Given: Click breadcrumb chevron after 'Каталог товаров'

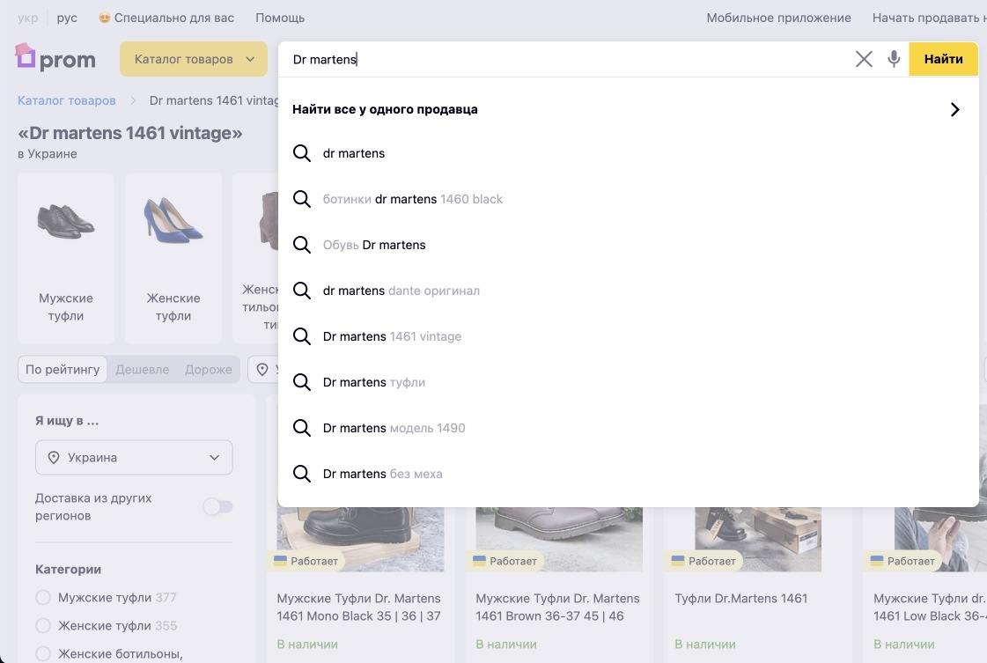Looking at the screenshot, I should tap(133, 100).
